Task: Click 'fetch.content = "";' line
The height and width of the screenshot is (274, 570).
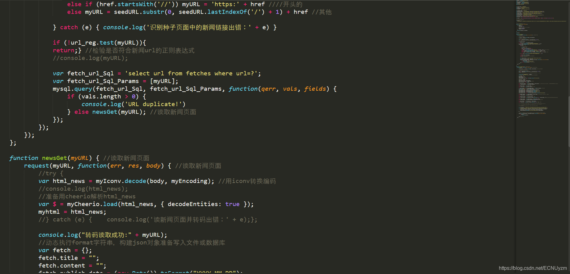Action: 72,266
